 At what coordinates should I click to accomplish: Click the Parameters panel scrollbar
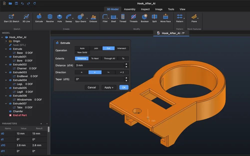coord(49,129)
